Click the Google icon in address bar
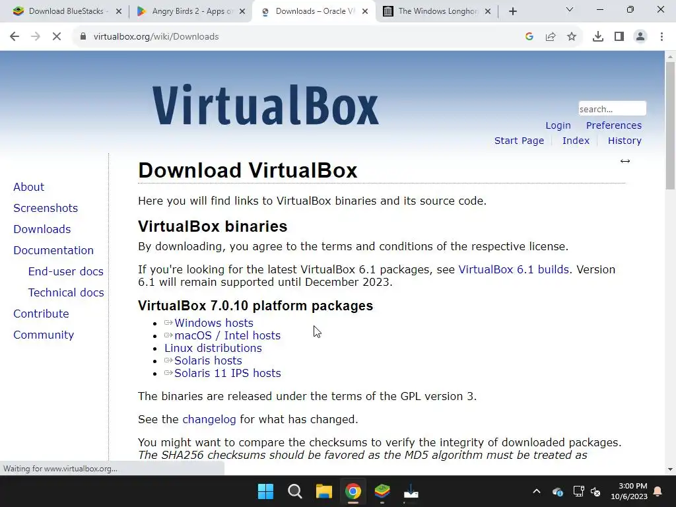The image size is (676, 507). coord(529,37)
